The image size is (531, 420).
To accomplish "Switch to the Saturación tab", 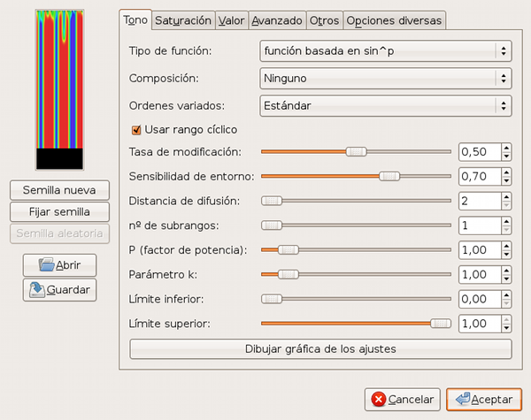I will (183, 19).
